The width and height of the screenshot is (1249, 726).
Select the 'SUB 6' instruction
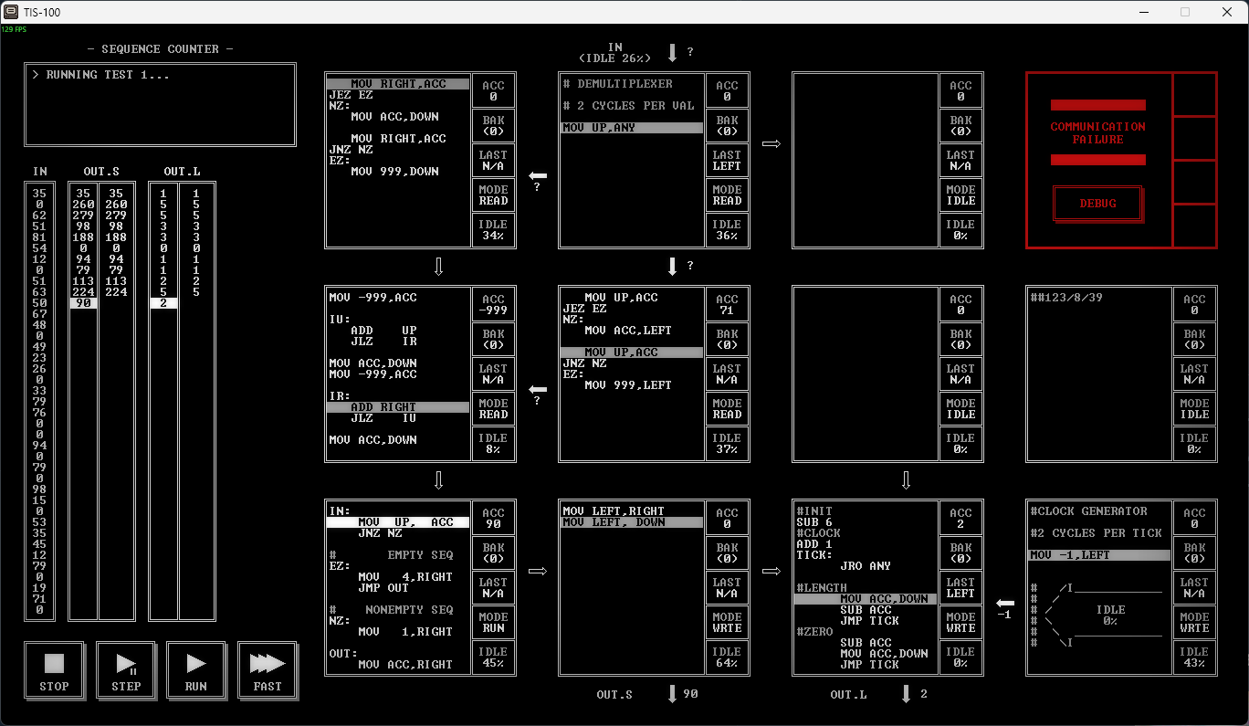(814, 522)
